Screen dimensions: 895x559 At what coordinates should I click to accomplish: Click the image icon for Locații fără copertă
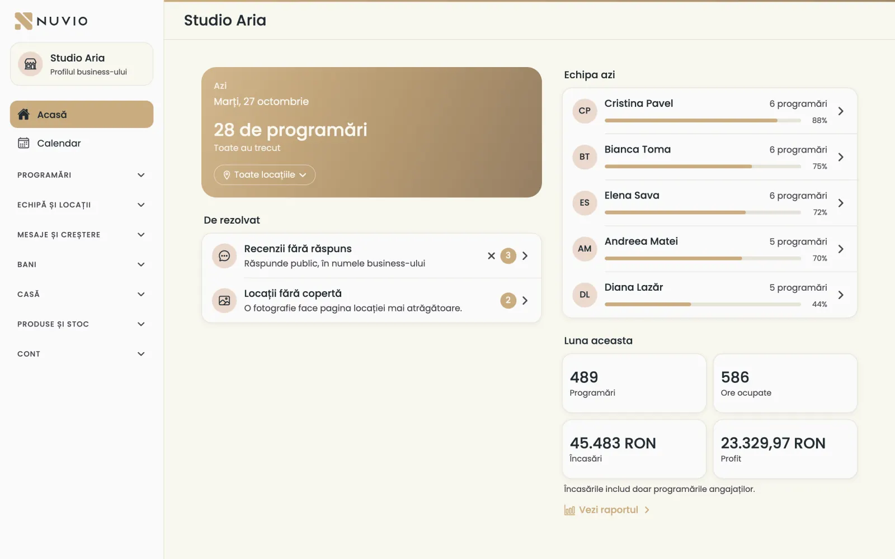coord(224,301)
